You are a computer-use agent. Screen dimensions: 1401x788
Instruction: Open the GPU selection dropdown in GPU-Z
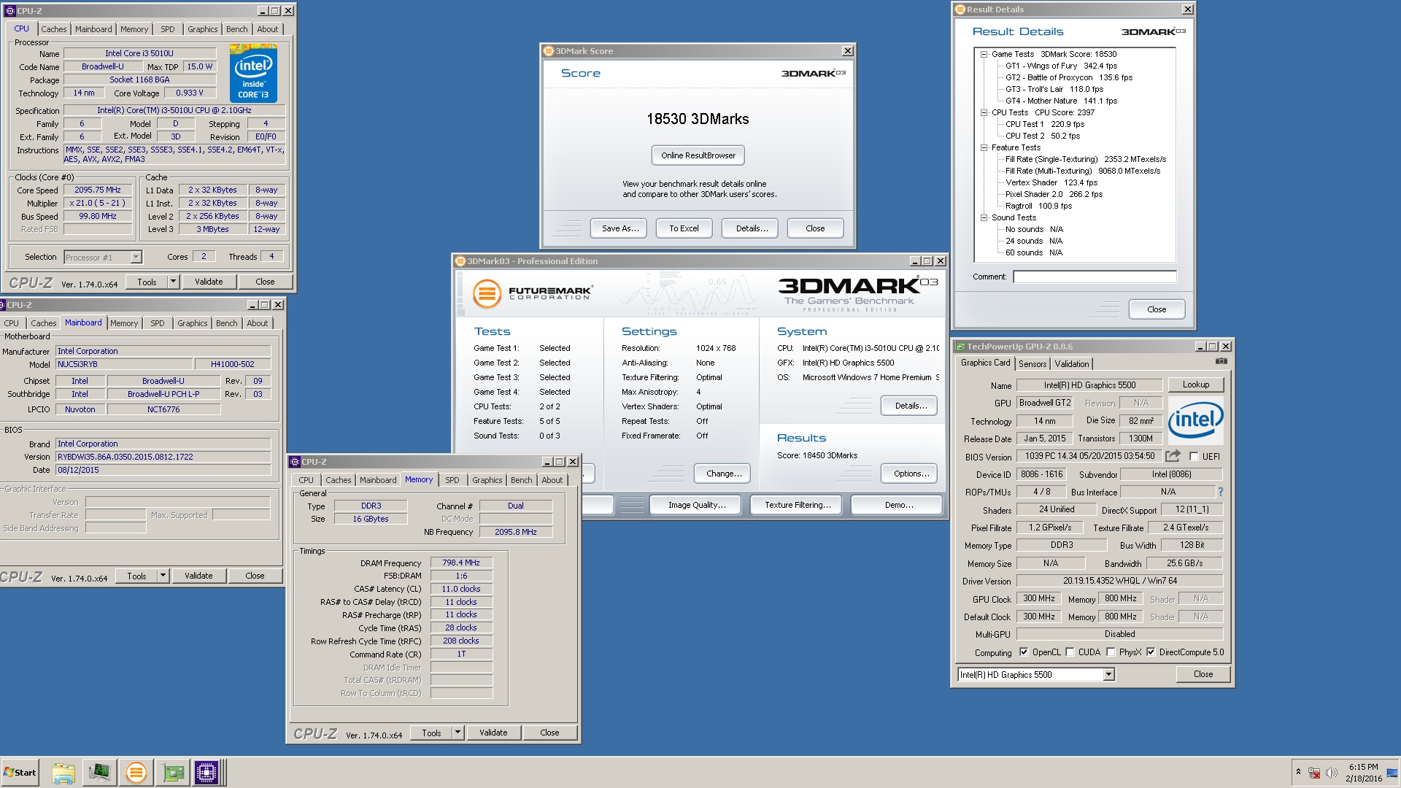coord(1109,675)
